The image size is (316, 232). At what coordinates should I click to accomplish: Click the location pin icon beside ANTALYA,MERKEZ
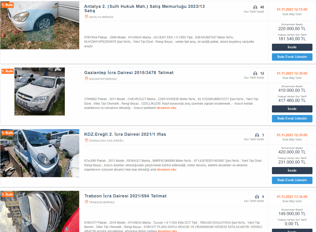click(86, 17)
